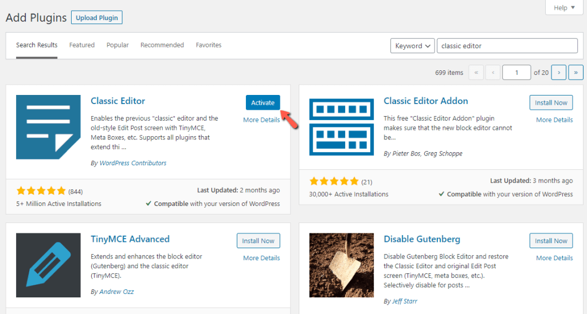Install the Classic Editor Addon plugin
Screen dimensions: 587x314
pyautogui.click(x=551, y=103)
